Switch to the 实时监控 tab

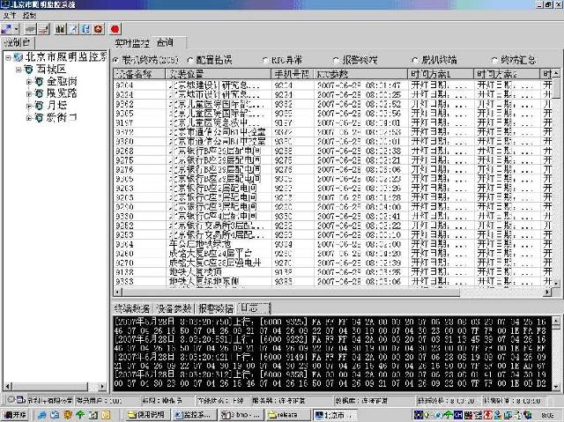132,42
